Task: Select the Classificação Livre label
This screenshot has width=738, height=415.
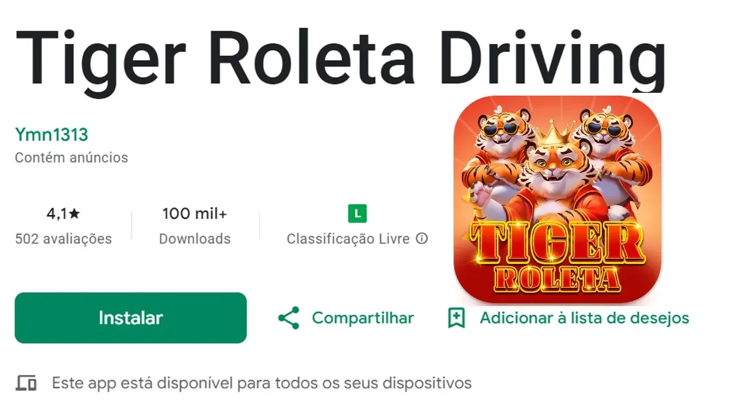Action: tap(348, 239)
